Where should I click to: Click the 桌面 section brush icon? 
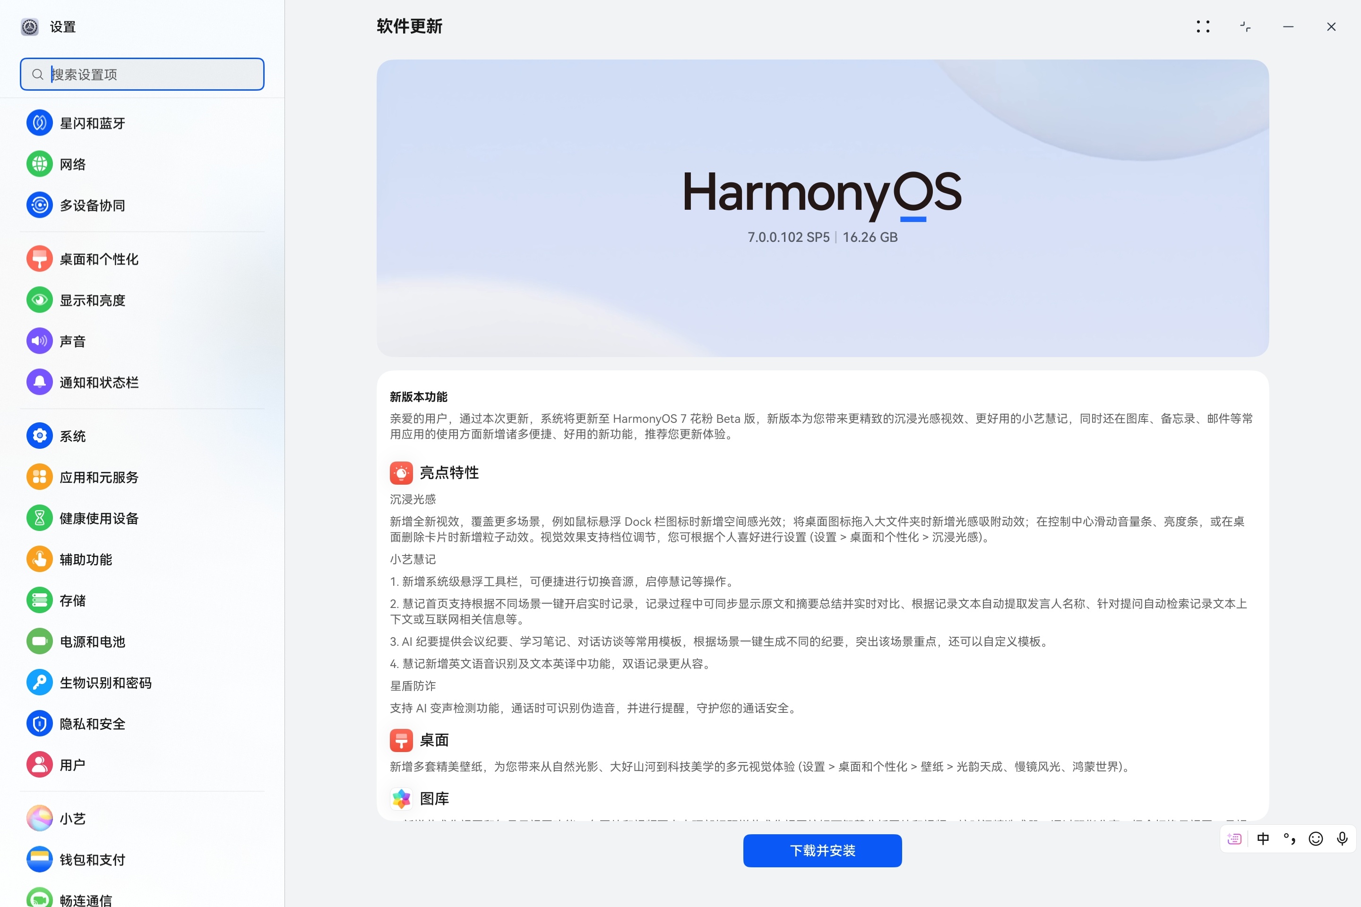401,740
